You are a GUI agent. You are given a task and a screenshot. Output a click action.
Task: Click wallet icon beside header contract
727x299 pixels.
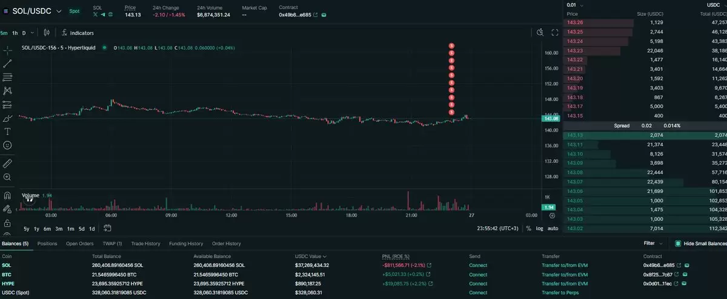324,15
